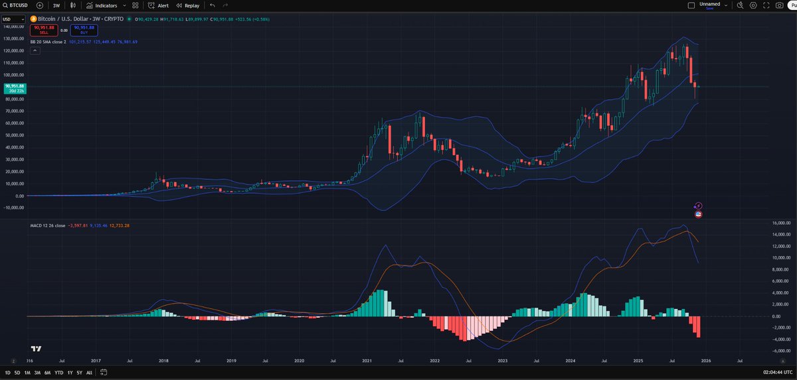The width and height of the screenshot is (797, 380).
Task: Set range to 1D
Action: tap(7, 373)
